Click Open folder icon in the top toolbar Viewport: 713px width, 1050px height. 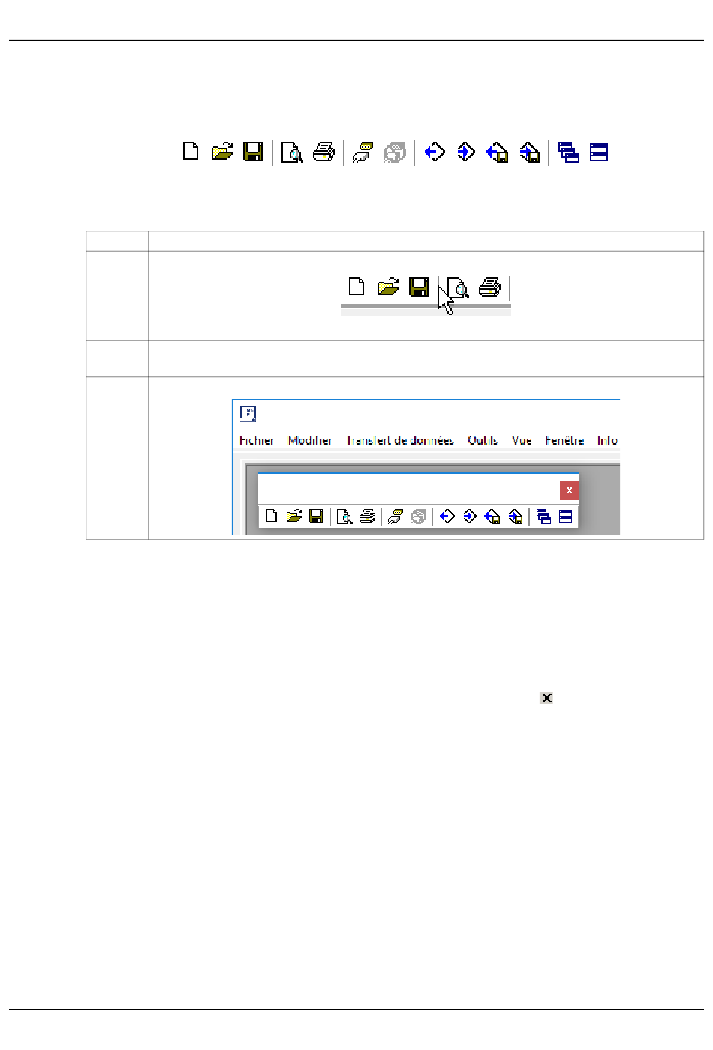click(222, 152)
